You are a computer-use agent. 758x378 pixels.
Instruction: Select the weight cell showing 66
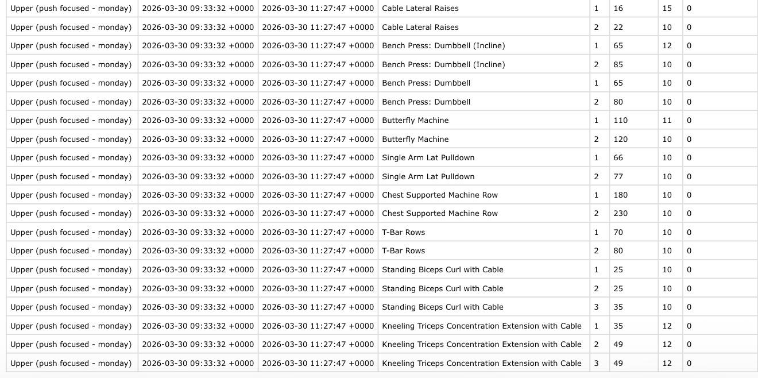[618, 157]
